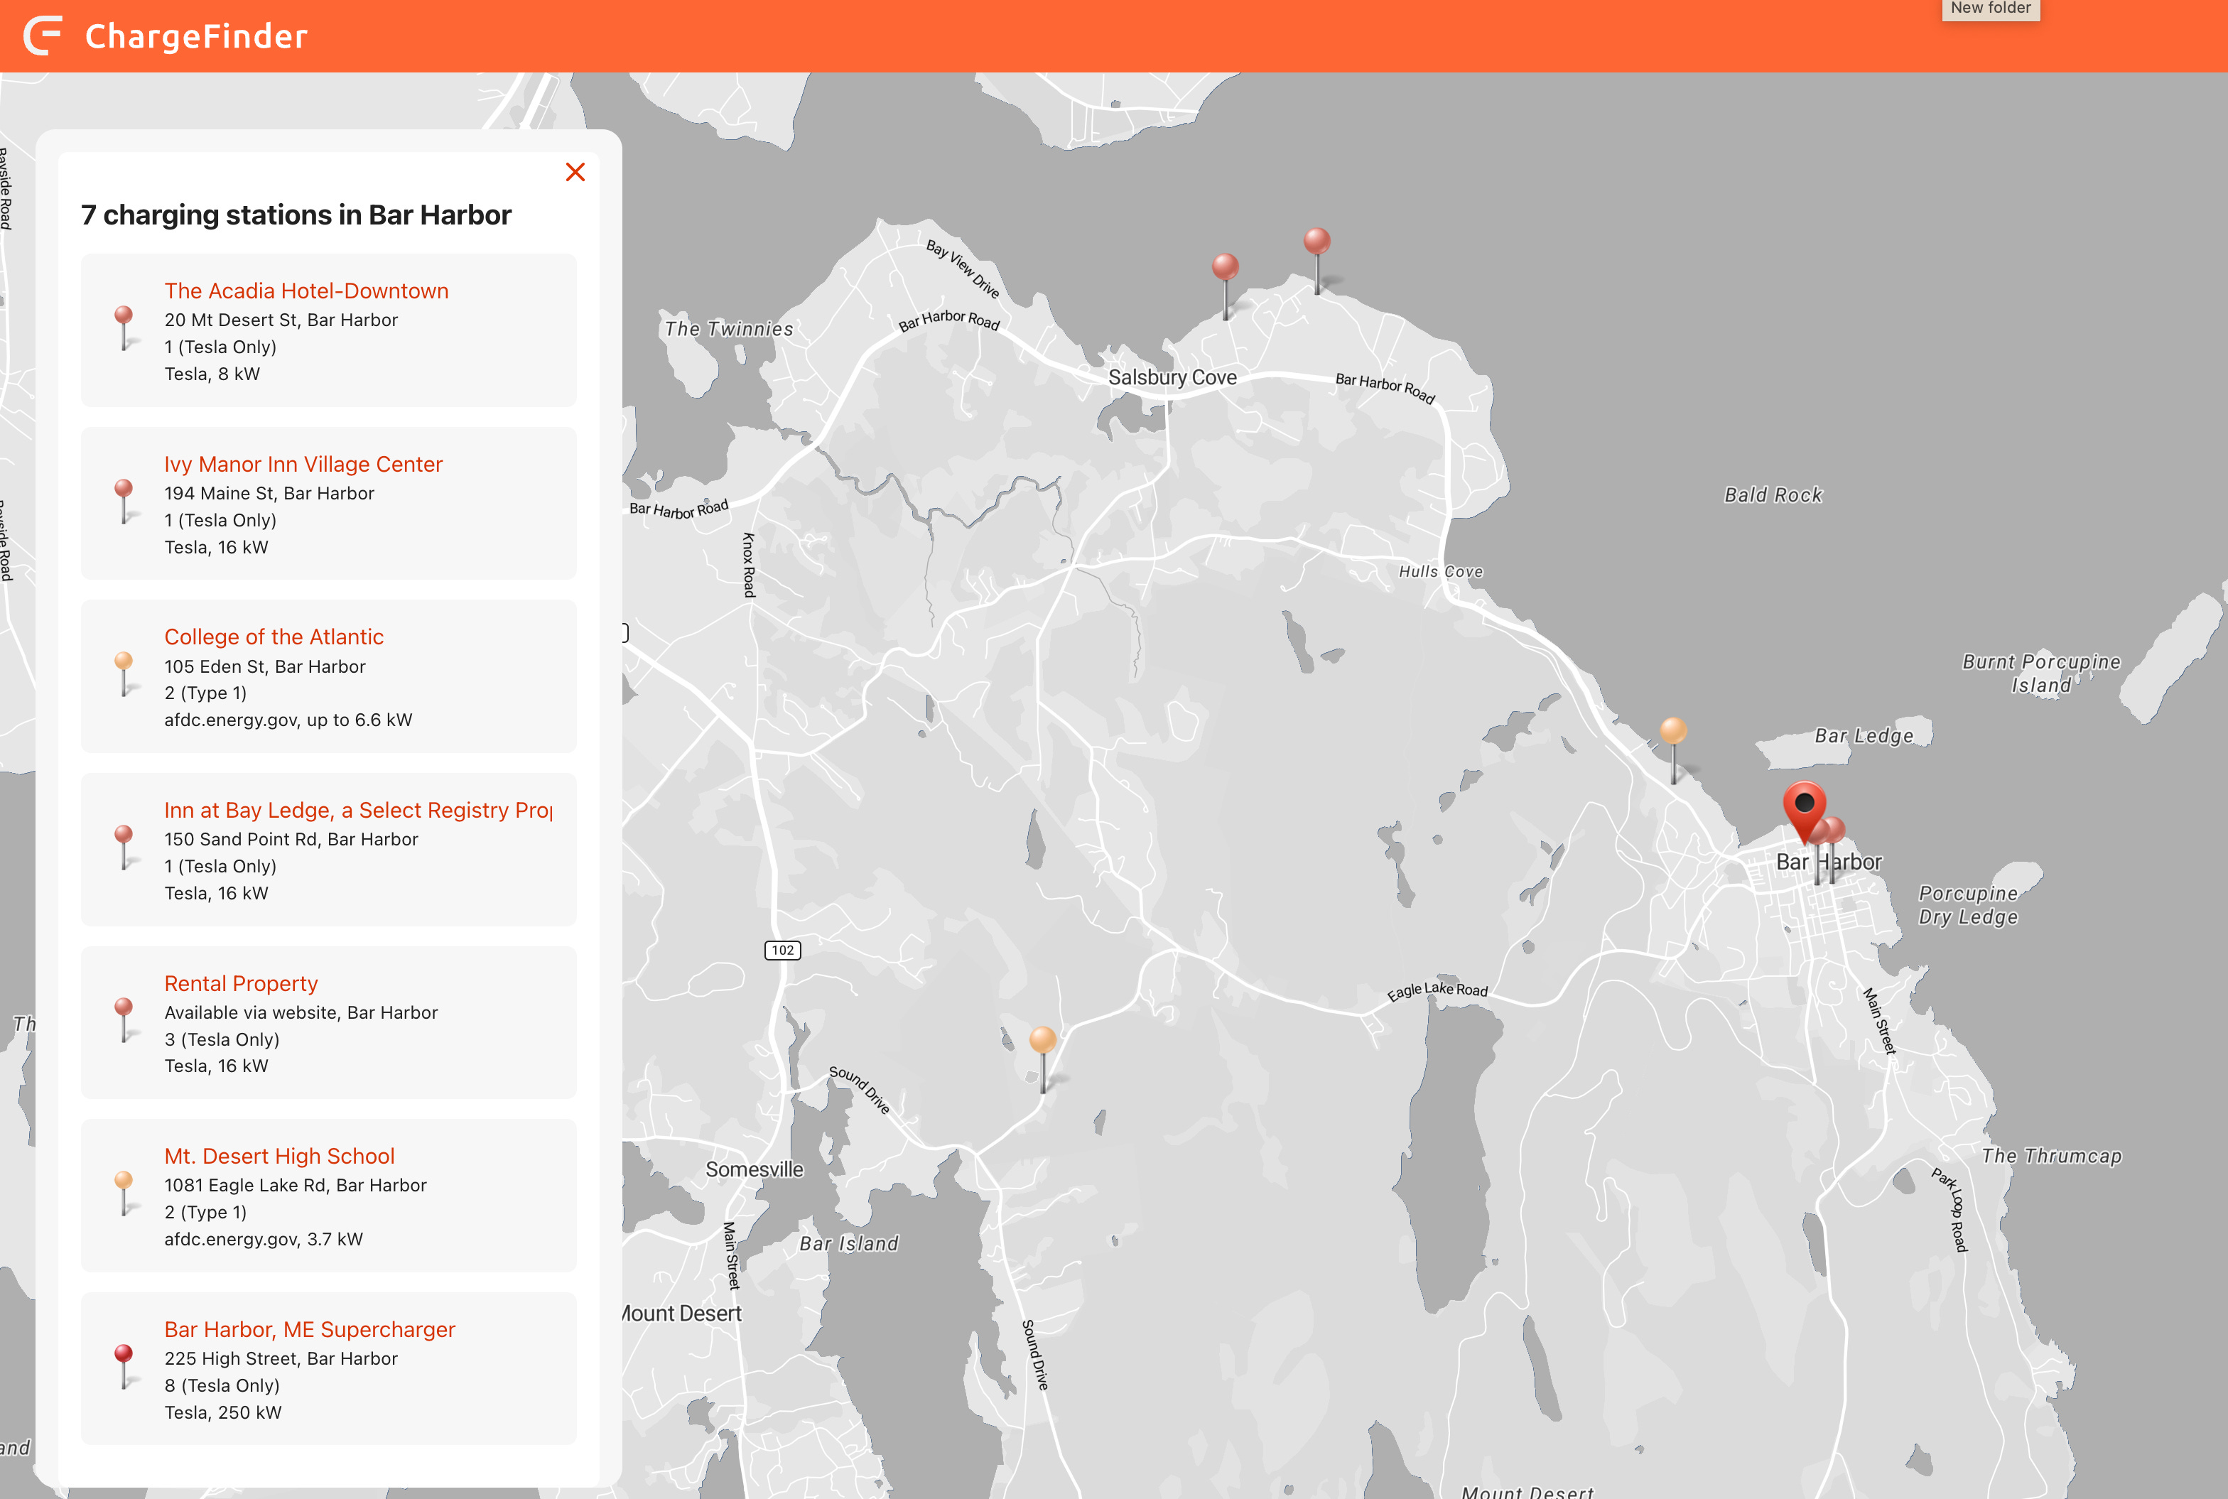This screenshot has width=2228, height=1499.
Task: Open Rental Property station link
Action: pos(241,983)
